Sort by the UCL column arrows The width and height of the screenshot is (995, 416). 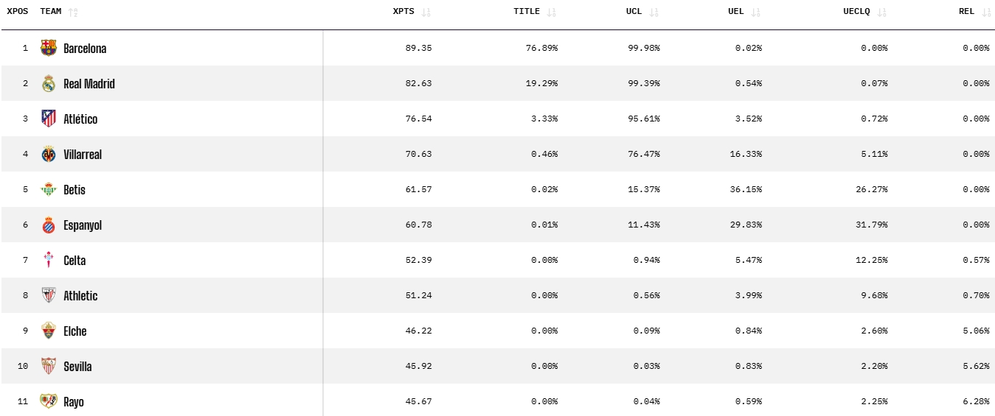point(654,13)
